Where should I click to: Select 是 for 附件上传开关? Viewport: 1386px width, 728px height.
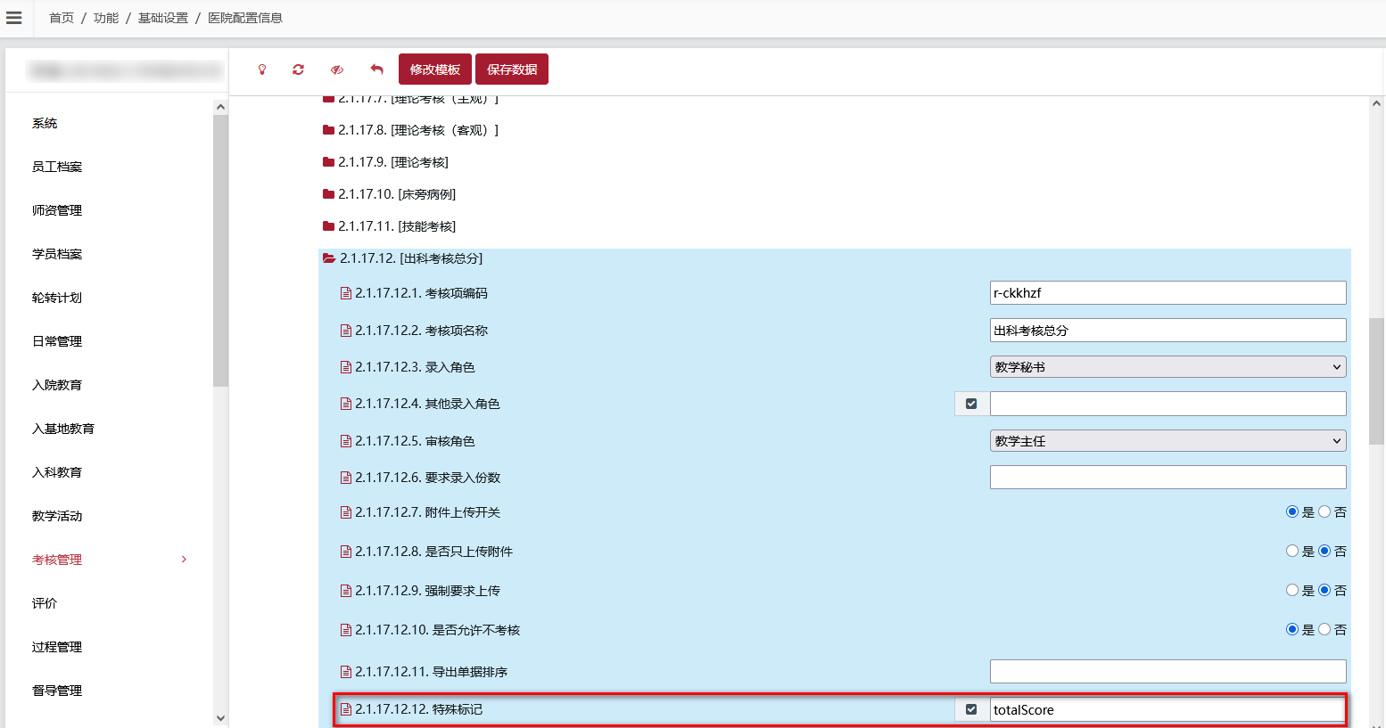click(1292, 512)
